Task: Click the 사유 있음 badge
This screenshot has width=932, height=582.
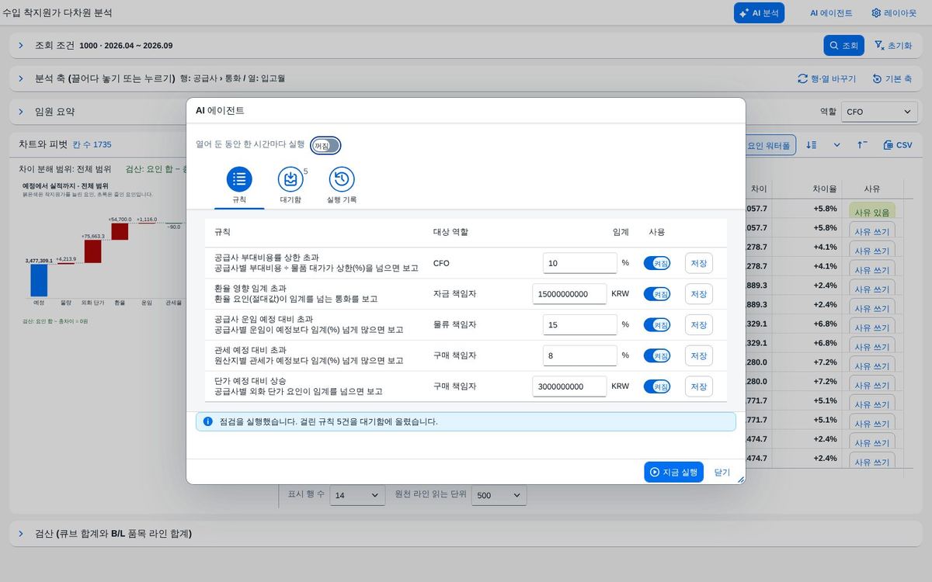Action: (871, 212)
